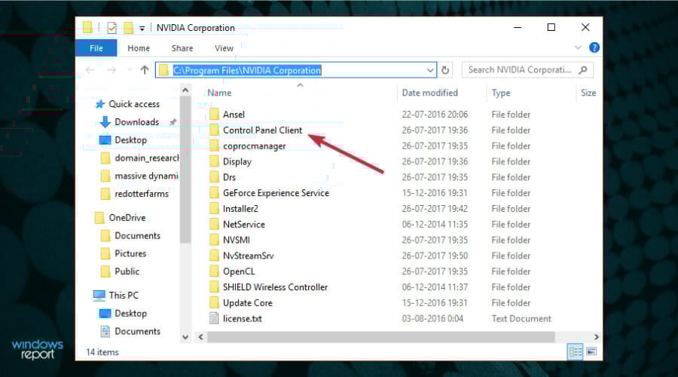Open the address bar history dropdown

coord(430,70)
